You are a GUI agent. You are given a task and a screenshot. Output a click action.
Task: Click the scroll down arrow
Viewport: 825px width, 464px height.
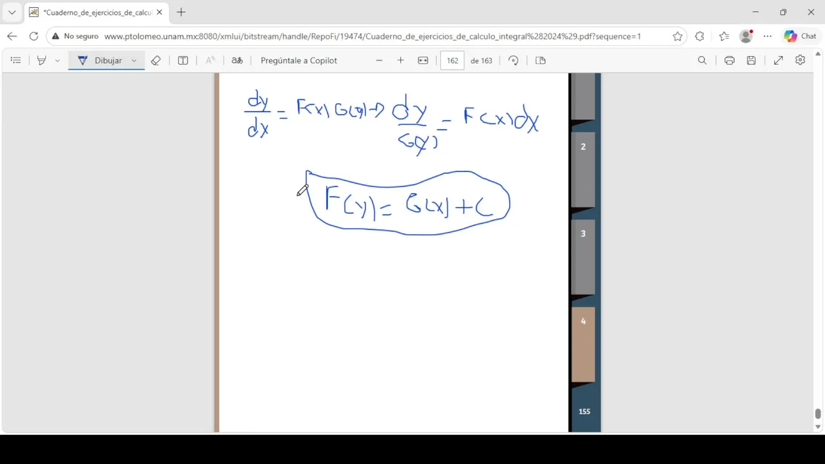tap(818, 427)
